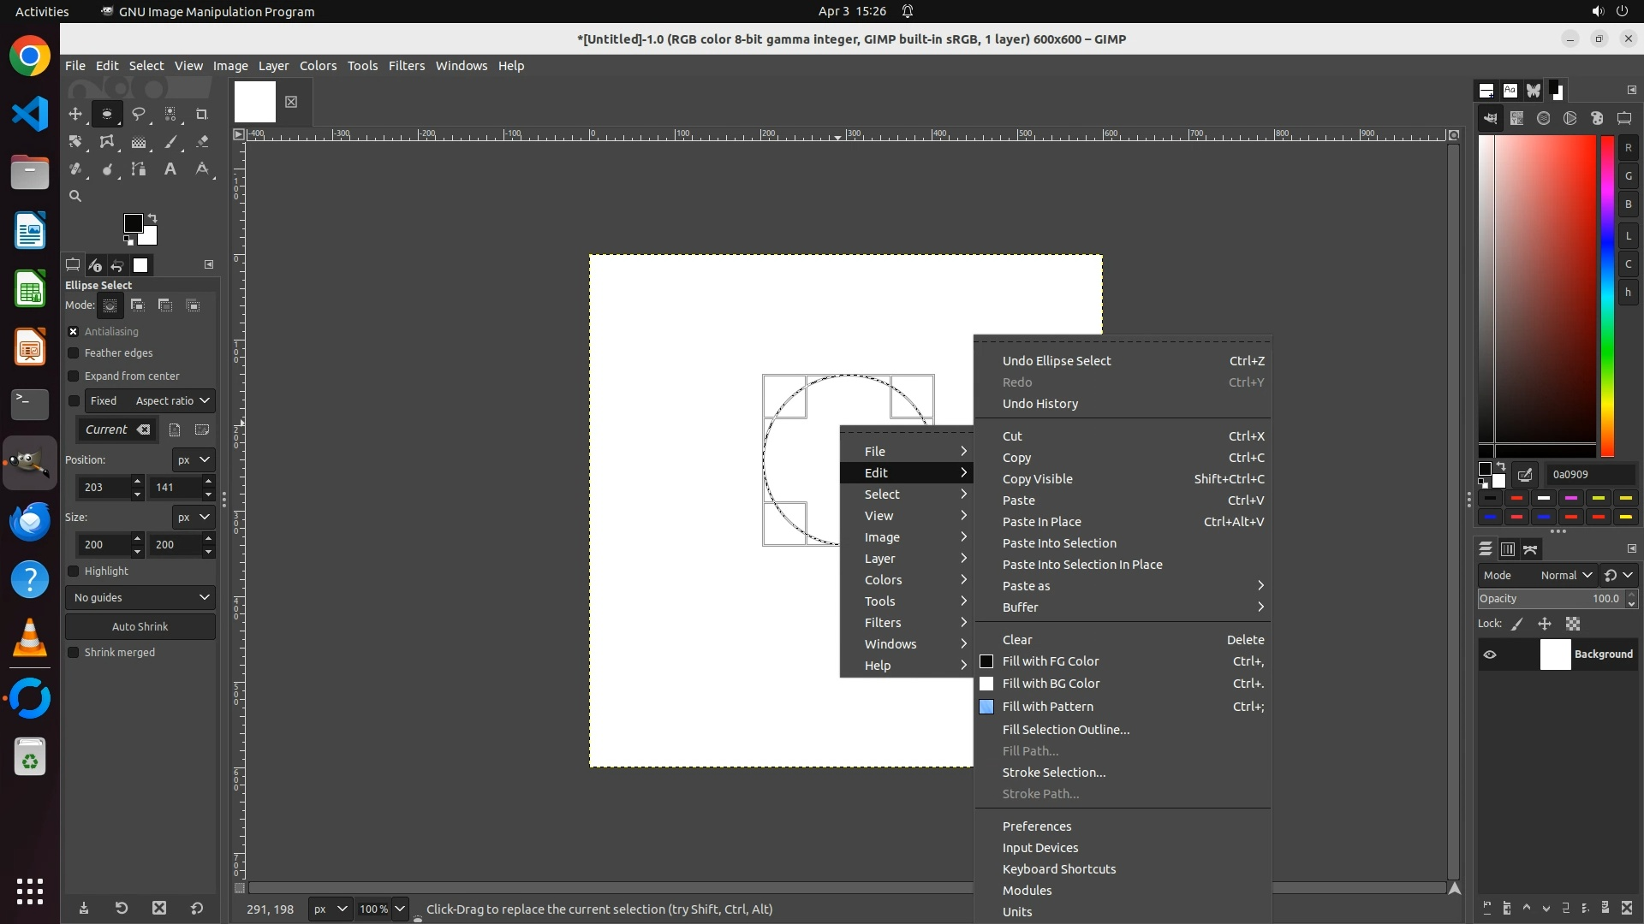Open the Fixed Aspect ratio dropdown
Screen dimensions: 1644x924
pyautogui.click(x=172, y=401)
